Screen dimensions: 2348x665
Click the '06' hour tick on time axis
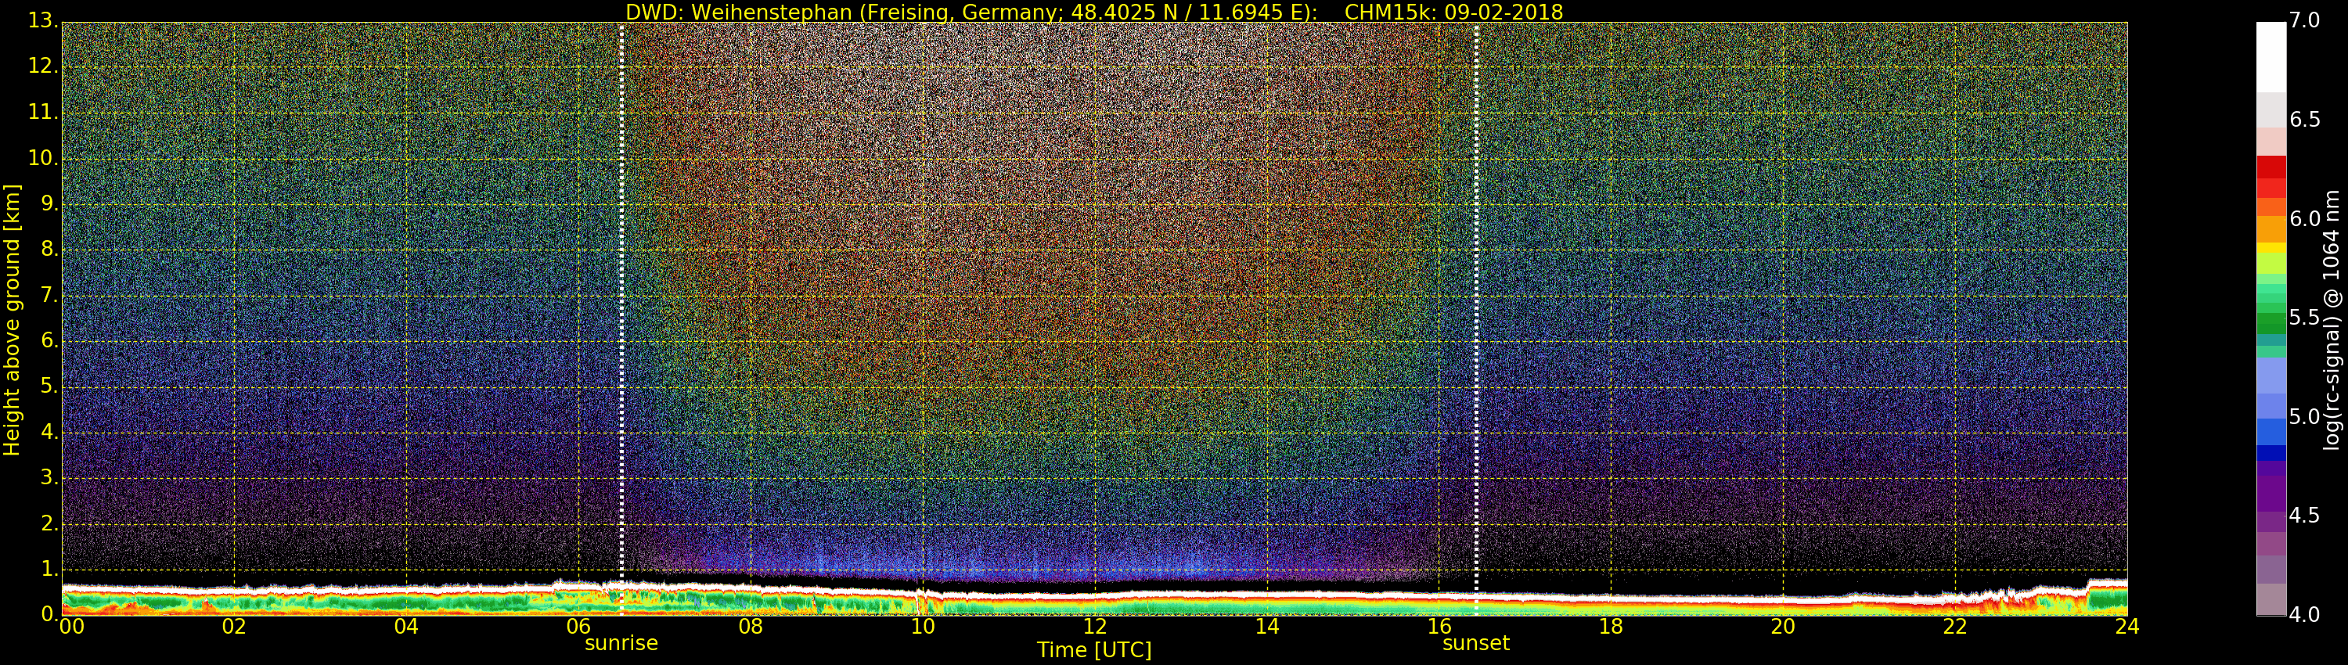click(579, 627)
